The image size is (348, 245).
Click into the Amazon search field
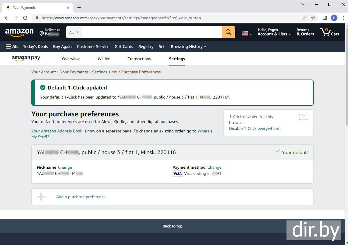click(x=151, y=32)
